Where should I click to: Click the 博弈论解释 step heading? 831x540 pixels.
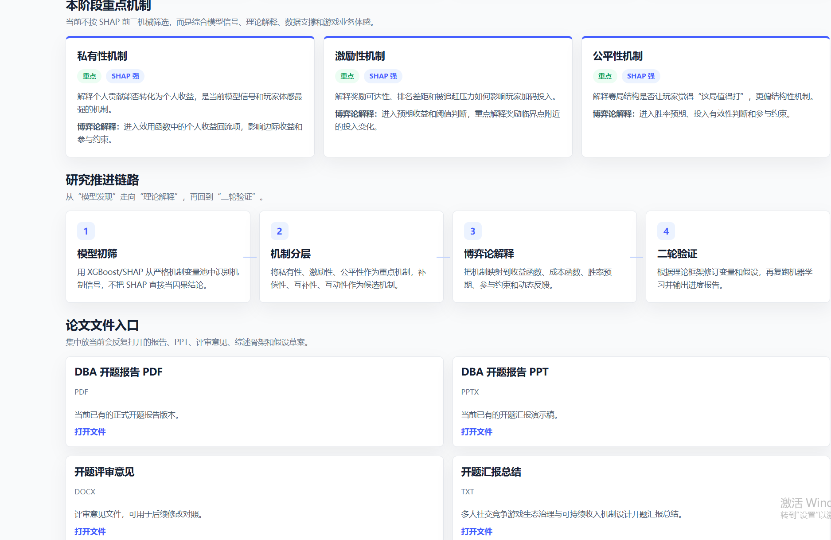(489, 254)
